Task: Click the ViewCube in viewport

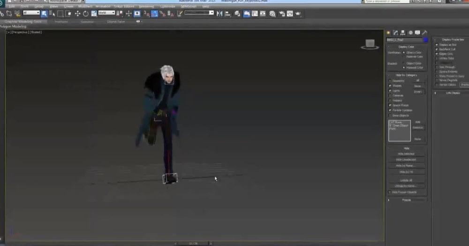Action: (x=370, y=44)
